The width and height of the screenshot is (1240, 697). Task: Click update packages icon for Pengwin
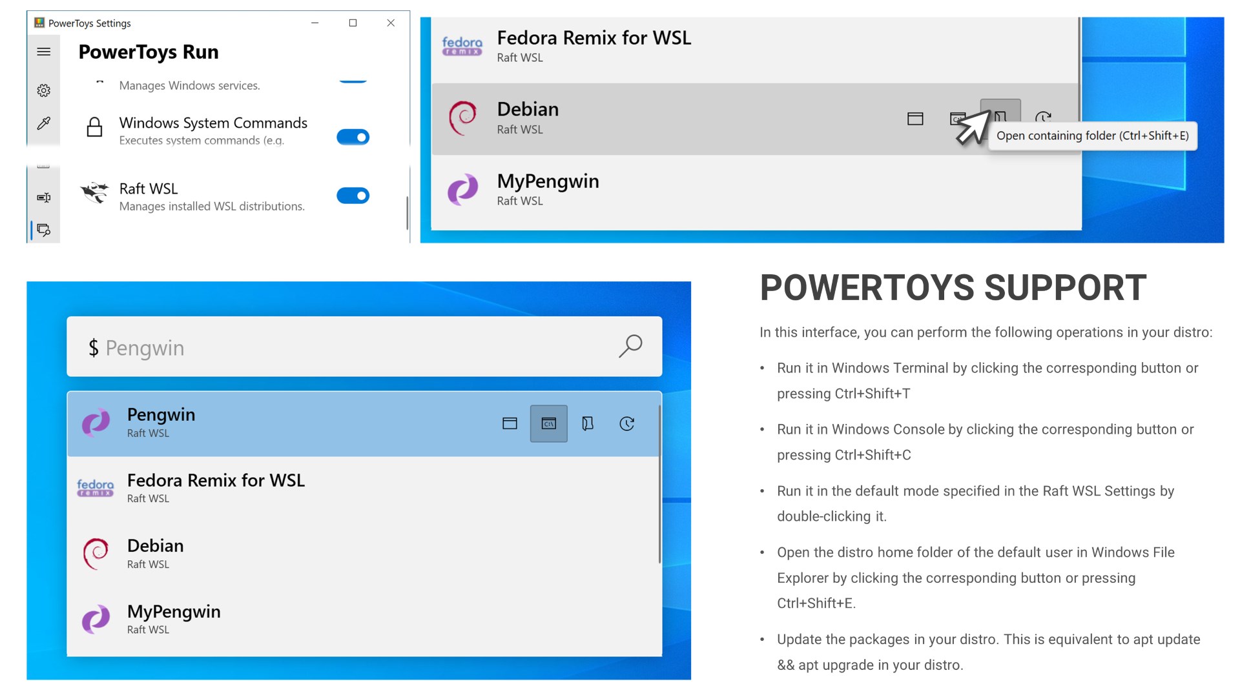pyautogui.click(x=626, y=423)
